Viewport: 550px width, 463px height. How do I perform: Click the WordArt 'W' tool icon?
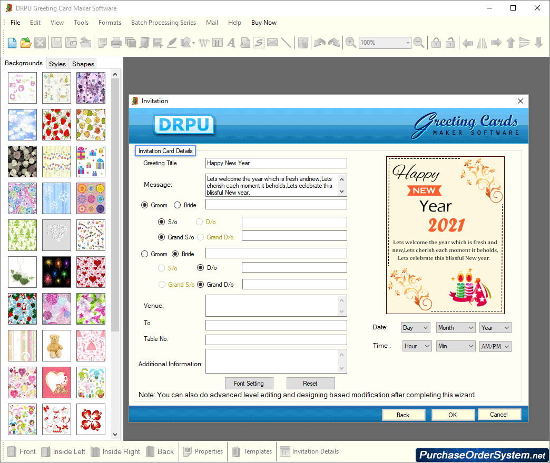(x=204, y=43)
